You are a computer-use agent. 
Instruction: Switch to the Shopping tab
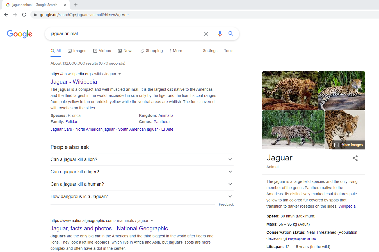click(152, 51)
